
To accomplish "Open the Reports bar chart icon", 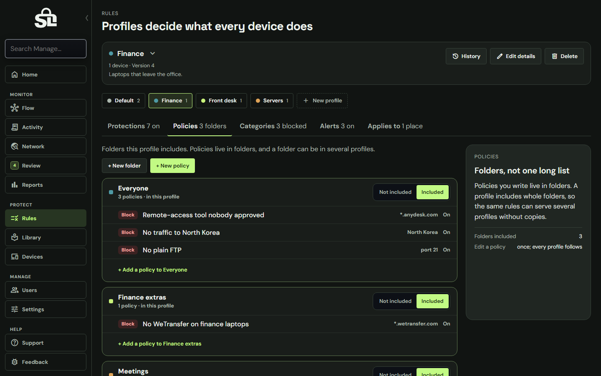I will 15,185.
